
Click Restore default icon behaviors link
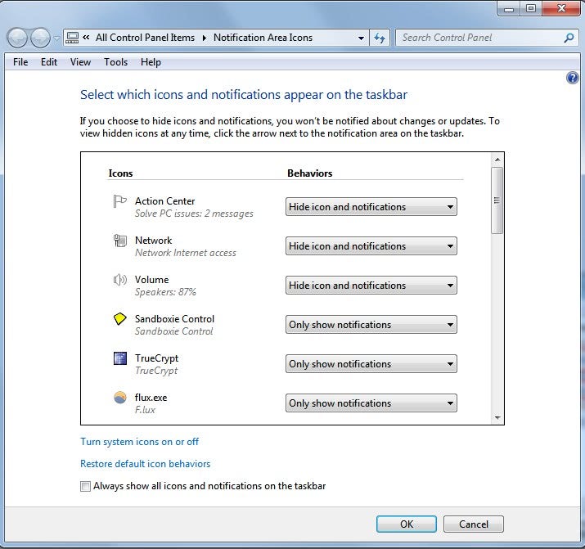(145, 464)
